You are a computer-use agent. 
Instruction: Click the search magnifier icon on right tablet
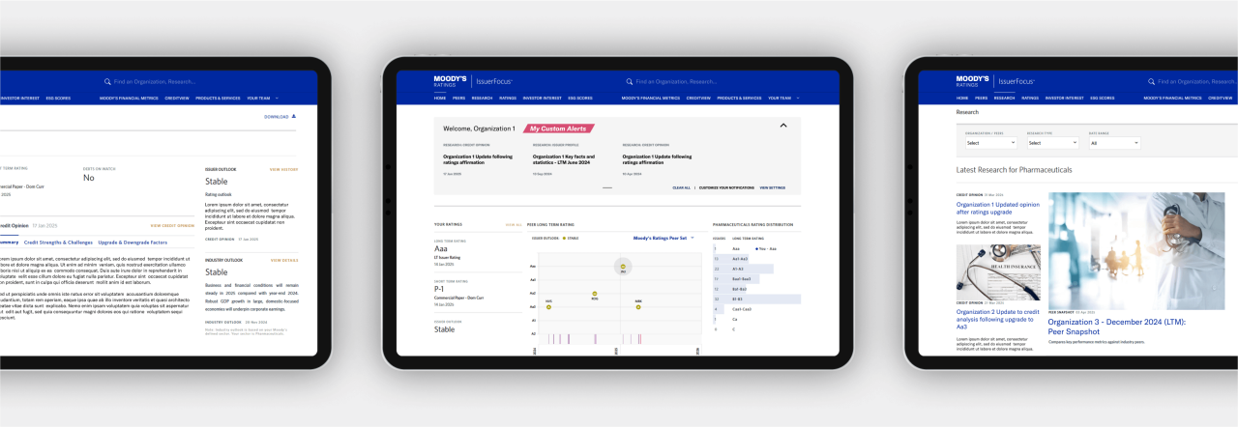click(x=1151, y=82)
